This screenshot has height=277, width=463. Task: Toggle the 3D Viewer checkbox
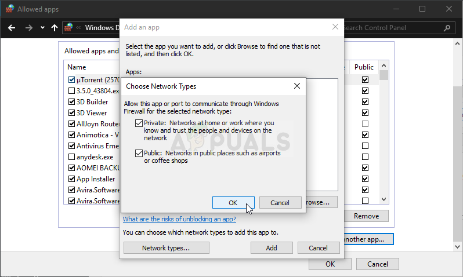point(71,112)
